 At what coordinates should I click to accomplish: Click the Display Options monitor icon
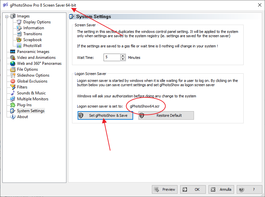tap(19, 22)
